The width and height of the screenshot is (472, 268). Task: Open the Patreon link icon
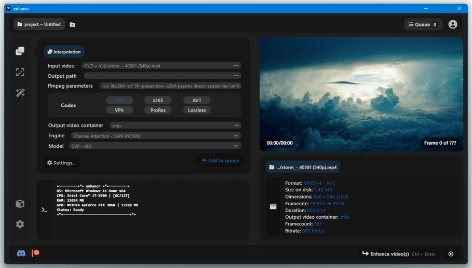[x=35, y=253]
